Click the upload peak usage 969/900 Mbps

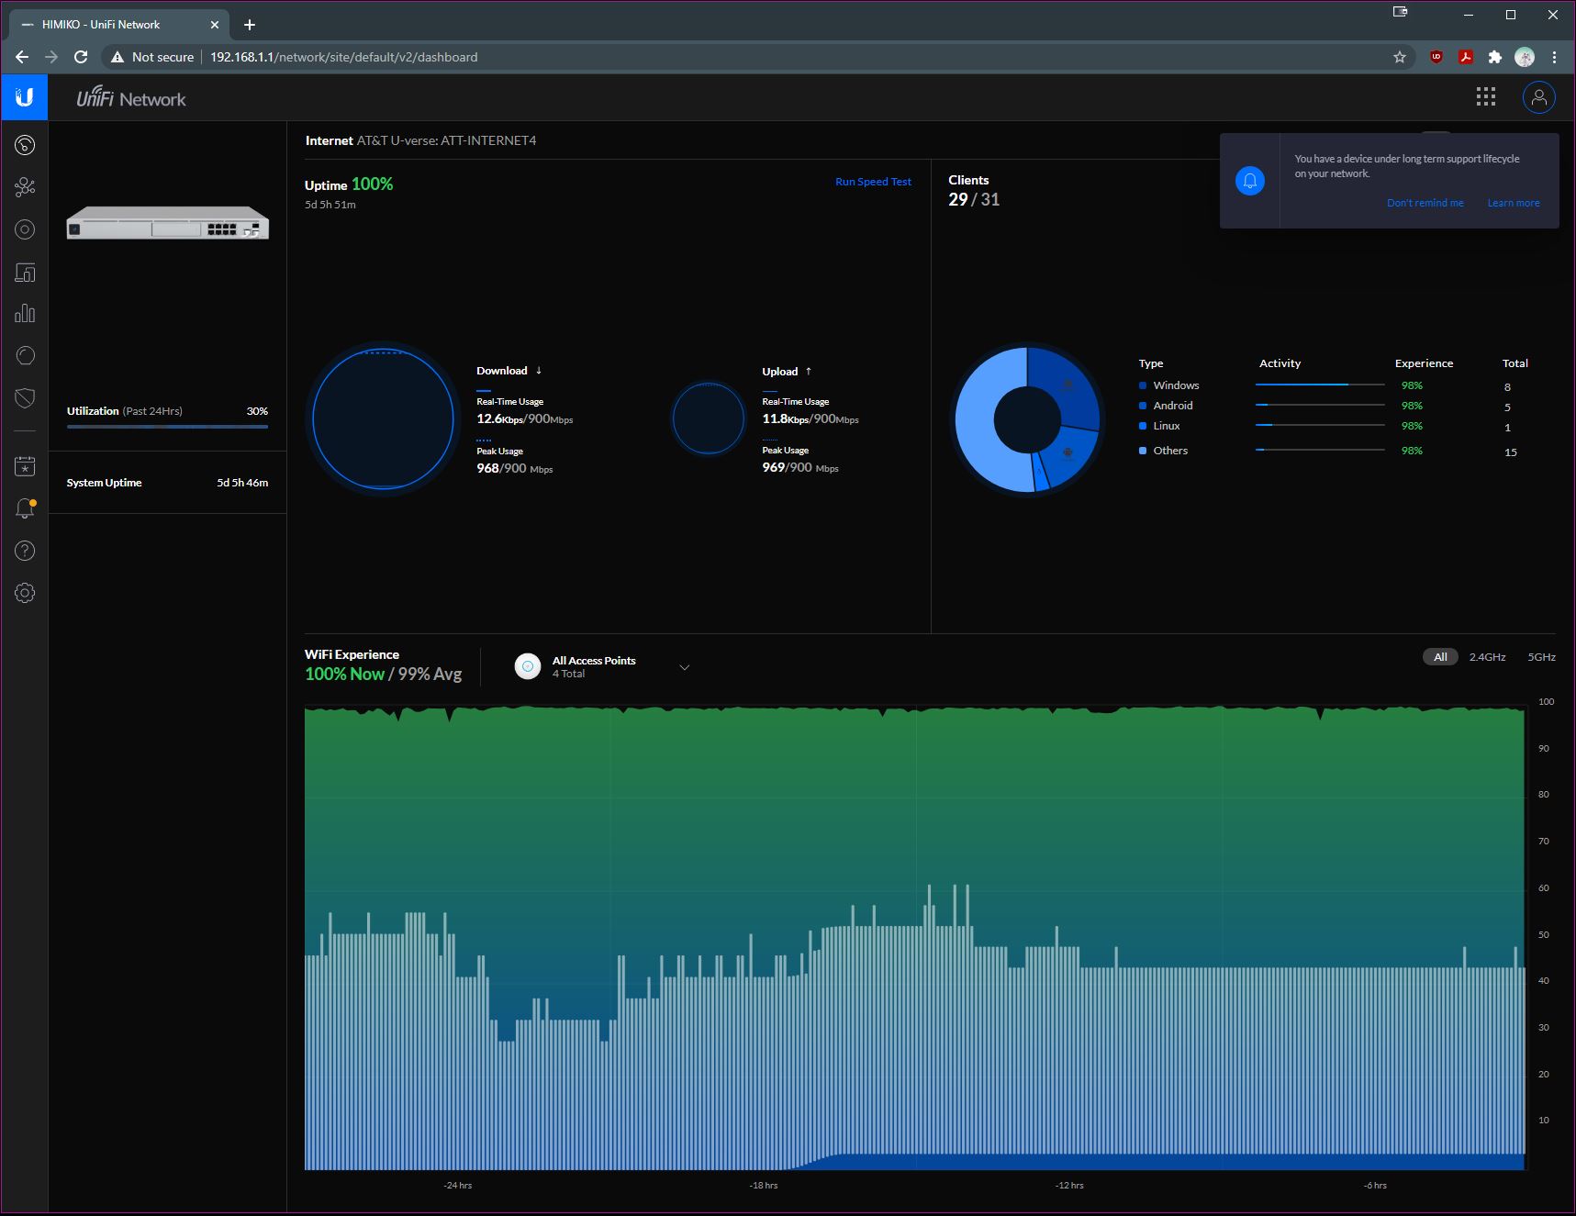pyautogui.click(x=799, y=467)
